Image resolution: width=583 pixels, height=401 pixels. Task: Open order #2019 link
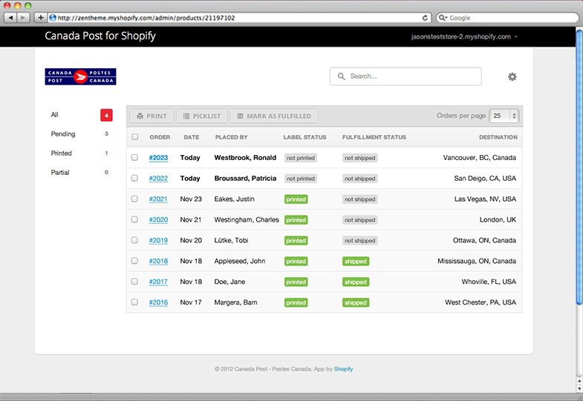158,240
